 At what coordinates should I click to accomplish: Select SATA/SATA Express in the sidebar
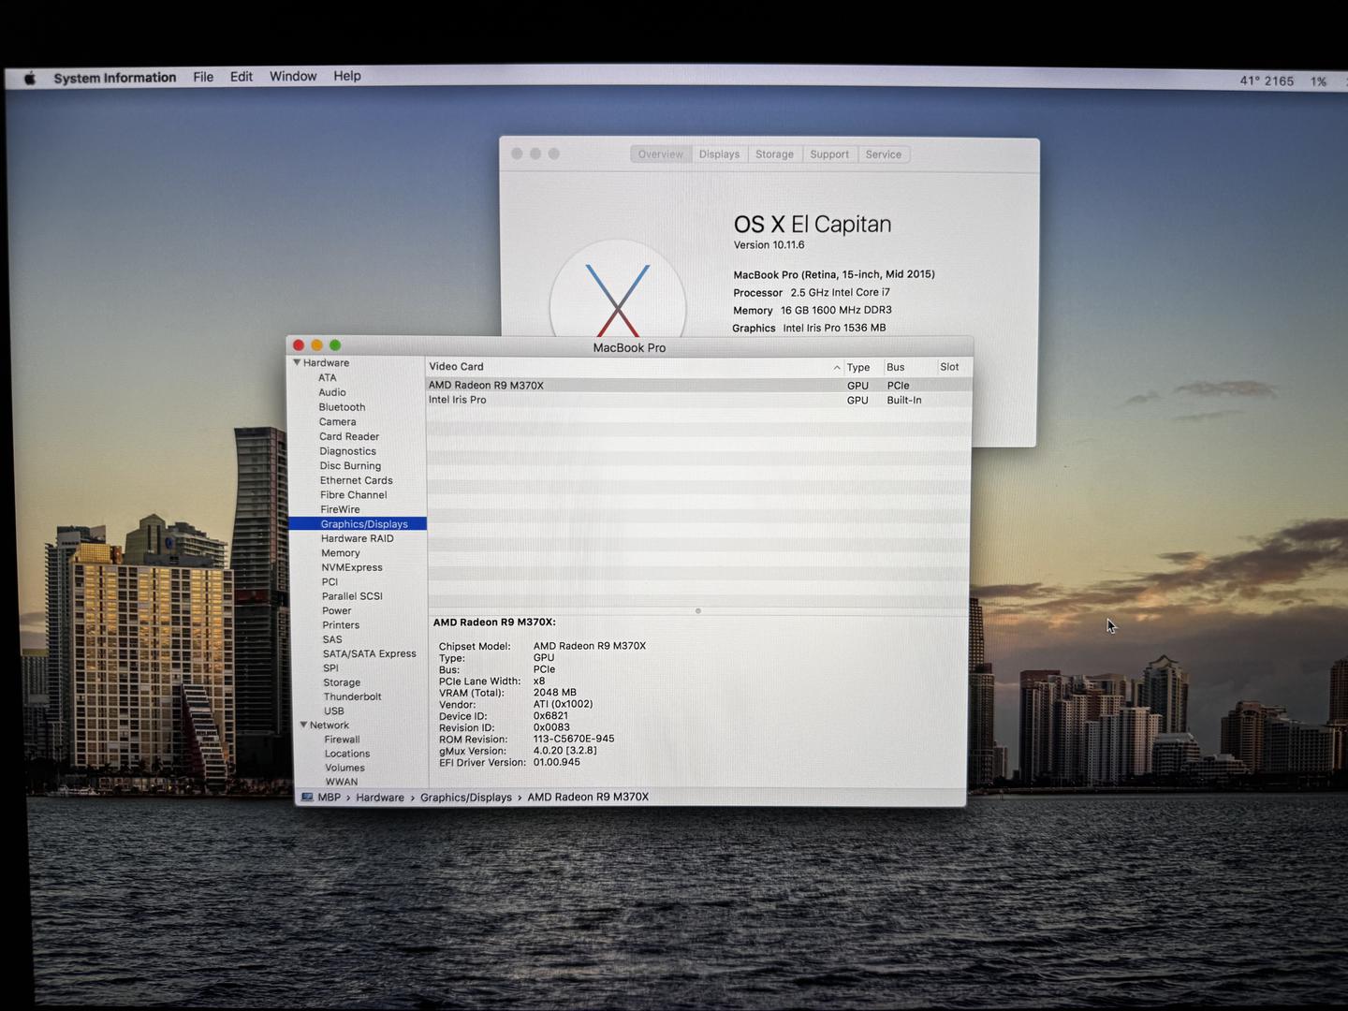(370, 653)
